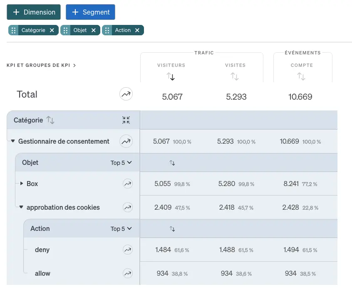Open trend chart for approbation des cookies
352x294 pixels.
[128, 207]
